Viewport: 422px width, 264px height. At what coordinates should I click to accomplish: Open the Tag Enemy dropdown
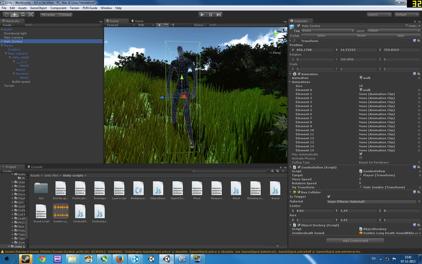[328, 31]
